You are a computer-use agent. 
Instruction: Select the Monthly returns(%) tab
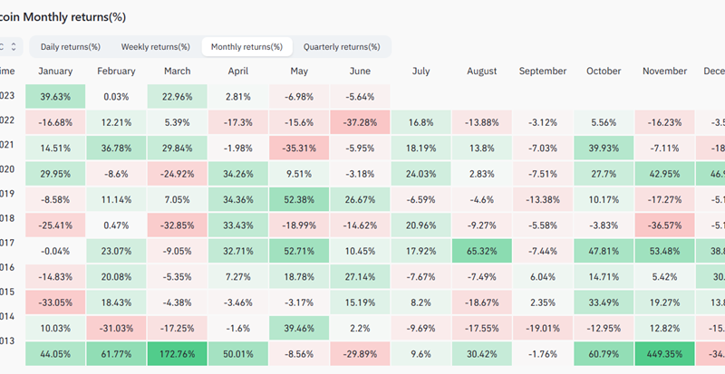pyautogui.click(x=246, y=46)
